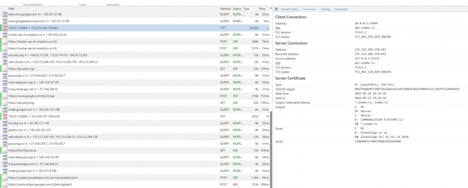
Task: Click icon of c2dm/register3 POST flow
Action: click(5, 185)
